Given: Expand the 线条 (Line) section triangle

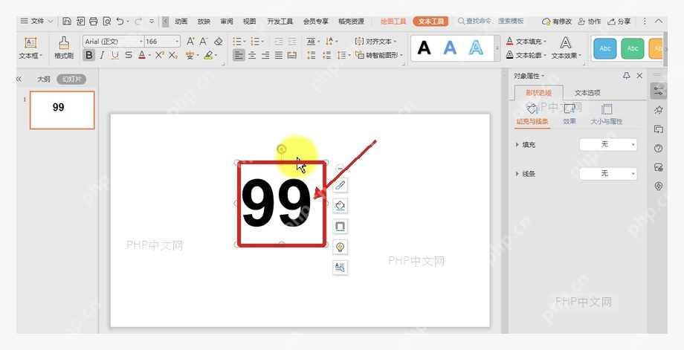Looking at the screenshot, I should point(517,173).
